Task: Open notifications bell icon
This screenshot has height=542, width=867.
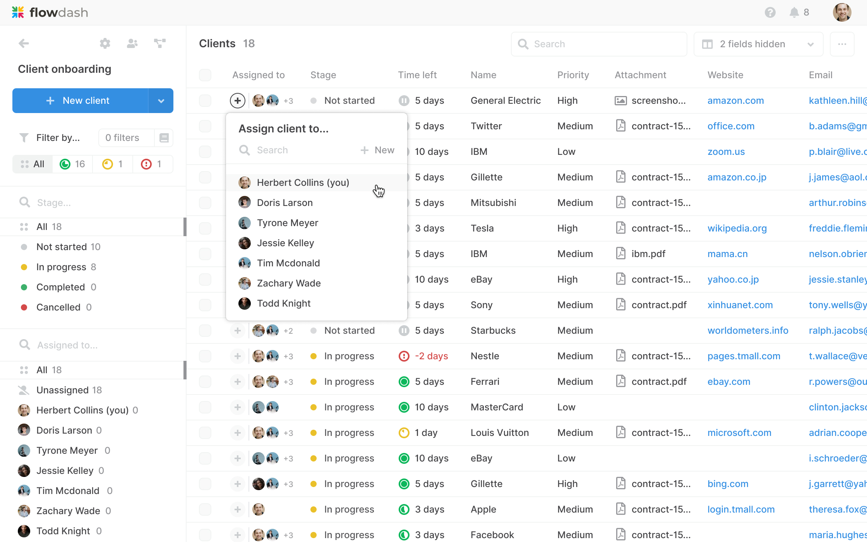Action: tap(794, 12)
